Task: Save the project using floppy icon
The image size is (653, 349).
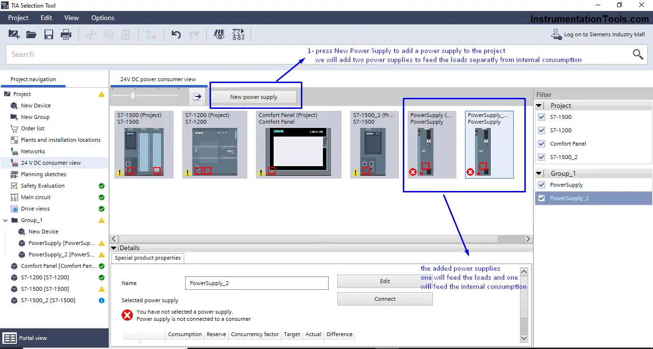Action: tap(49, 34)
